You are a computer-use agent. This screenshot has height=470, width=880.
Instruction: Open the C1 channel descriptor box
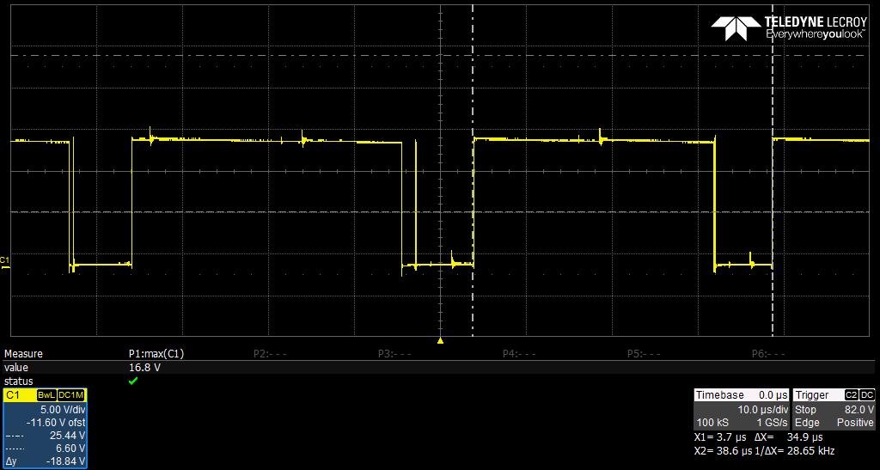click(x=45, y=429)
